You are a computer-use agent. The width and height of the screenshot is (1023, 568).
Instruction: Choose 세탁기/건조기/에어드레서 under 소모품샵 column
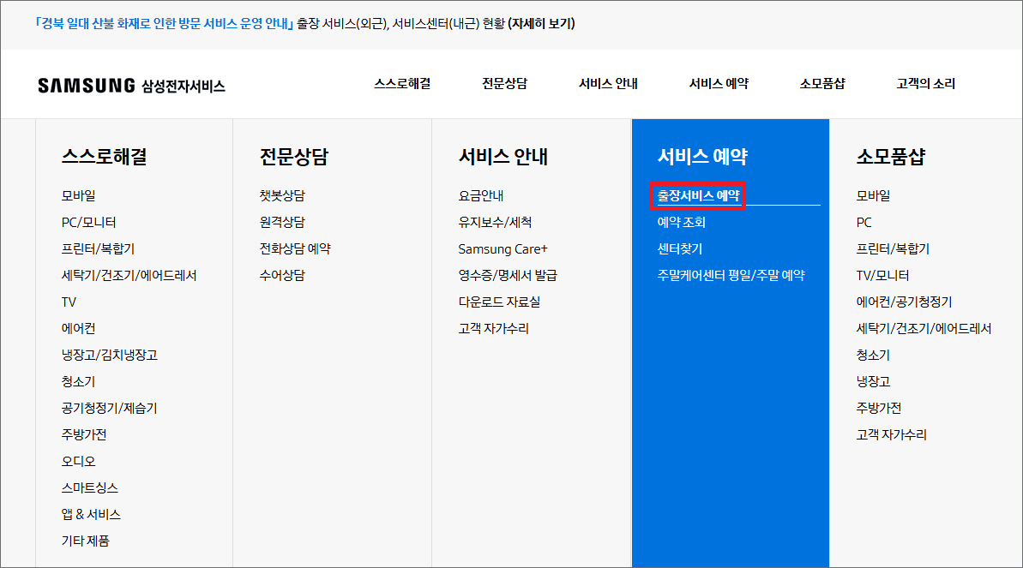point(924,329)
